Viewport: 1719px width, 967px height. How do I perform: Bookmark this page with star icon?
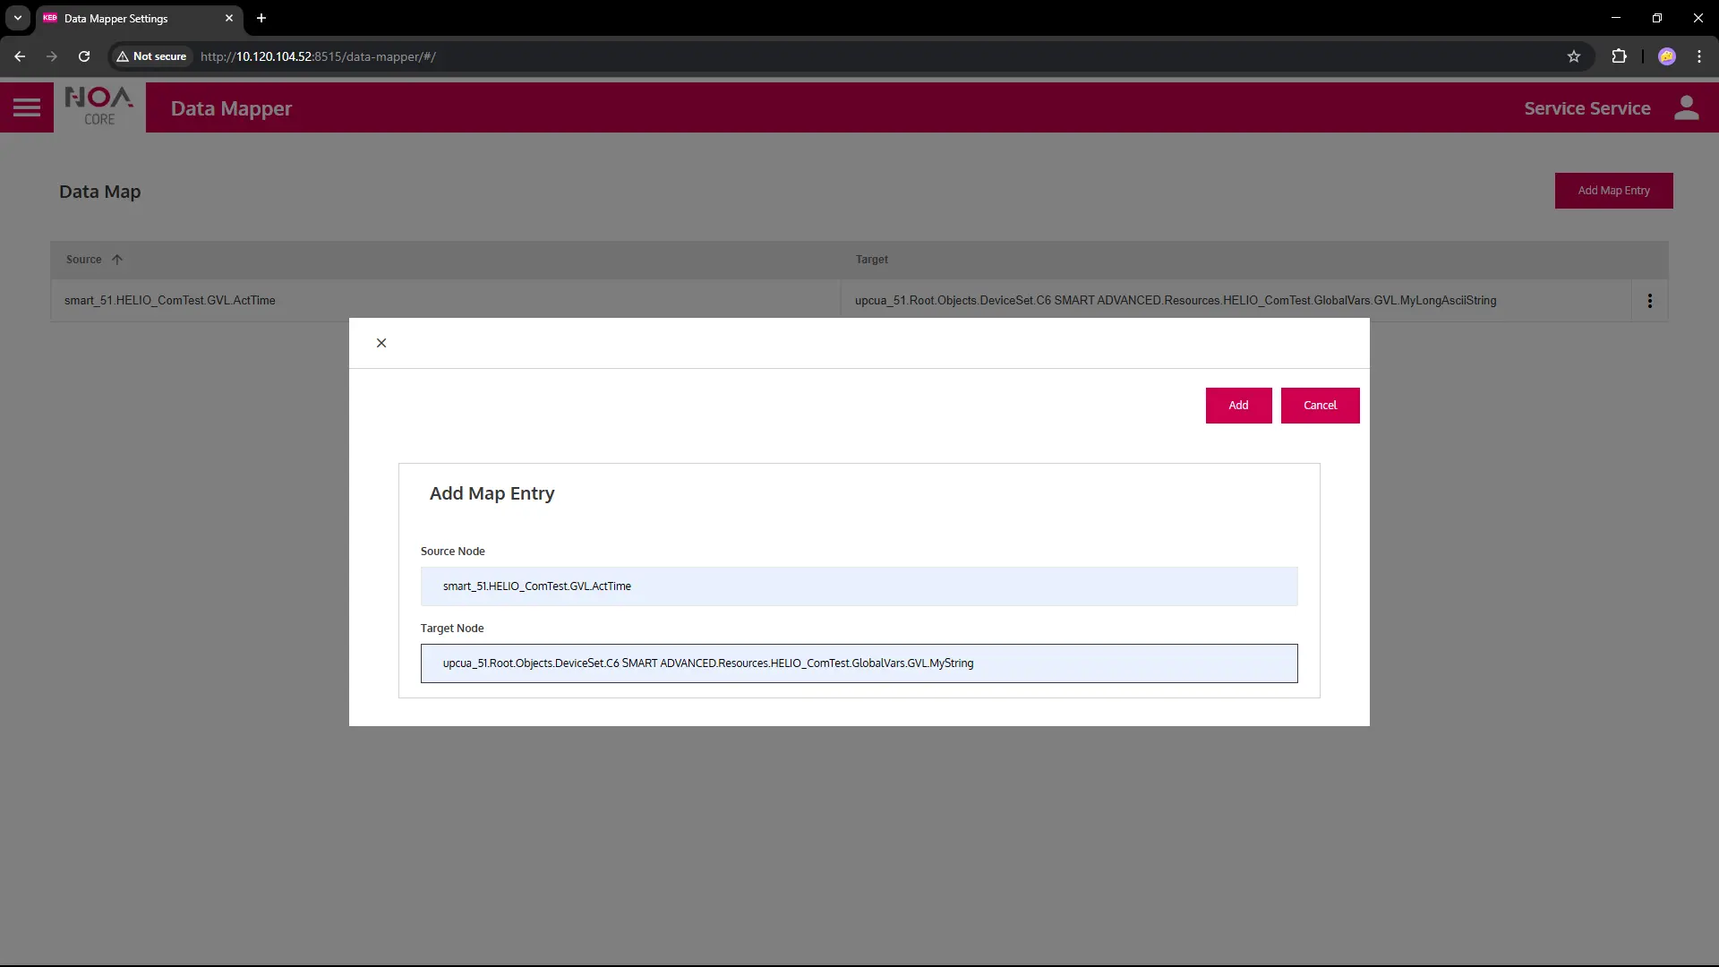(x=1574, y=56)
